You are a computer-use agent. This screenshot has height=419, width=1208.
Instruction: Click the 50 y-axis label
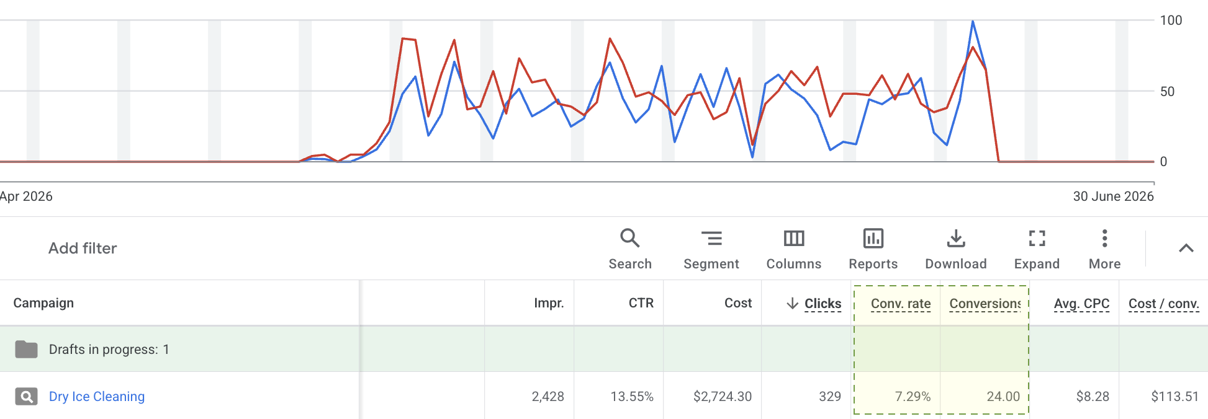pyautogui.click(x=1167, y=92)
